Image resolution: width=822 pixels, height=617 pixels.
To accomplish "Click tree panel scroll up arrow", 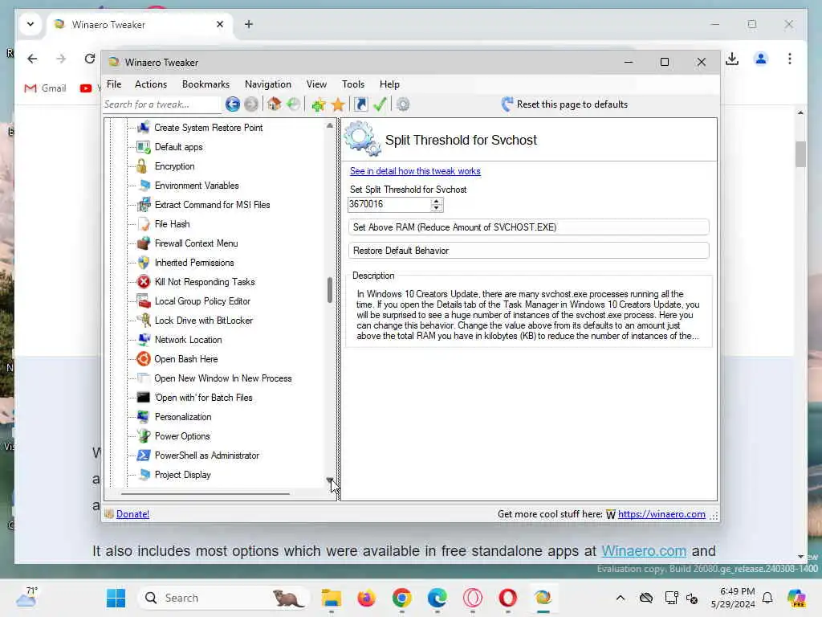I will 330,125.
